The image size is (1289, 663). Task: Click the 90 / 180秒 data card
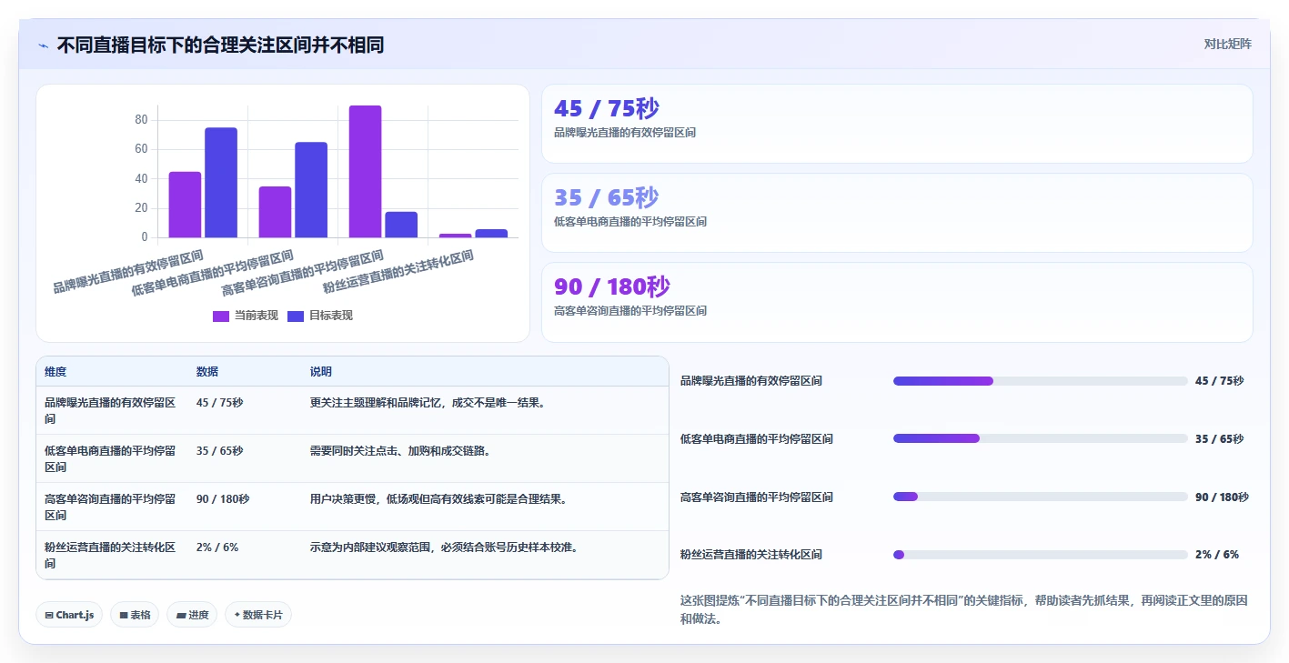point(897,302)
